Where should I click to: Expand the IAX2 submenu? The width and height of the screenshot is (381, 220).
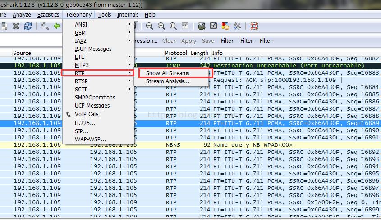[x=98, y=41]
